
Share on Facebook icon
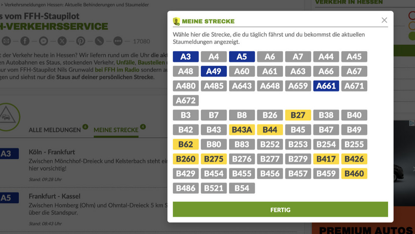click(25, 41)
